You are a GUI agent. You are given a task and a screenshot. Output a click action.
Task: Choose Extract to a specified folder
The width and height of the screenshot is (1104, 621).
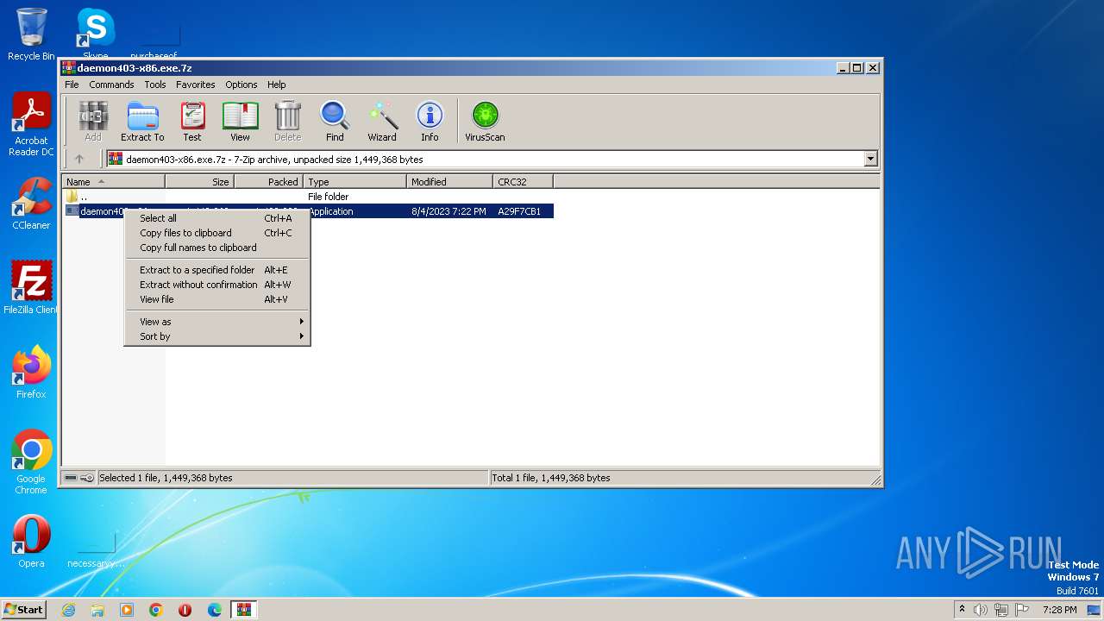217,270
